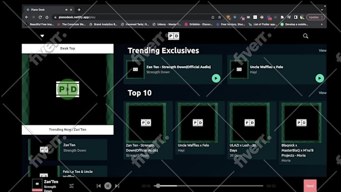Click the large PD play artwork
This screenshot has width=341, height=192.
68,89
